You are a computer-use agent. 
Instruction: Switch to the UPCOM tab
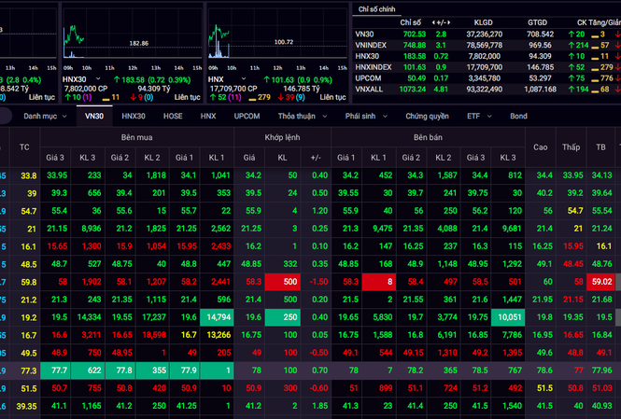247,116
